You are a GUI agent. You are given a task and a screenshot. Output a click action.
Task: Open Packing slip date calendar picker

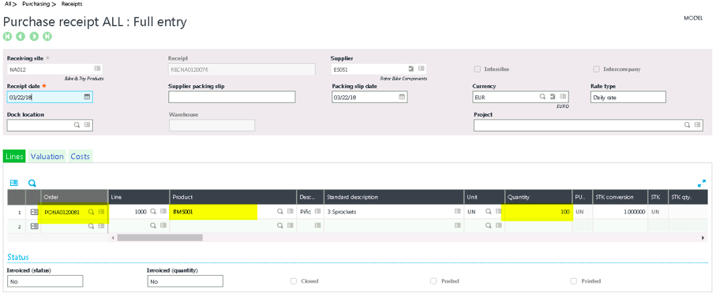(402, 97)
